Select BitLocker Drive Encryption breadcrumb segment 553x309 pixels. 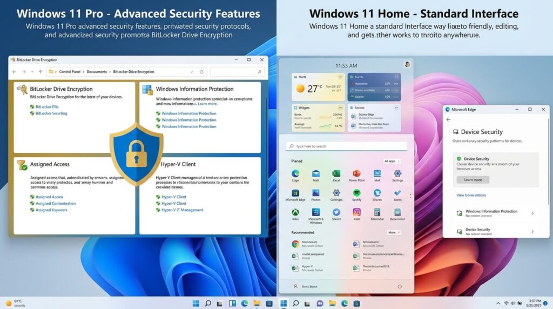(x=133, y=72)
